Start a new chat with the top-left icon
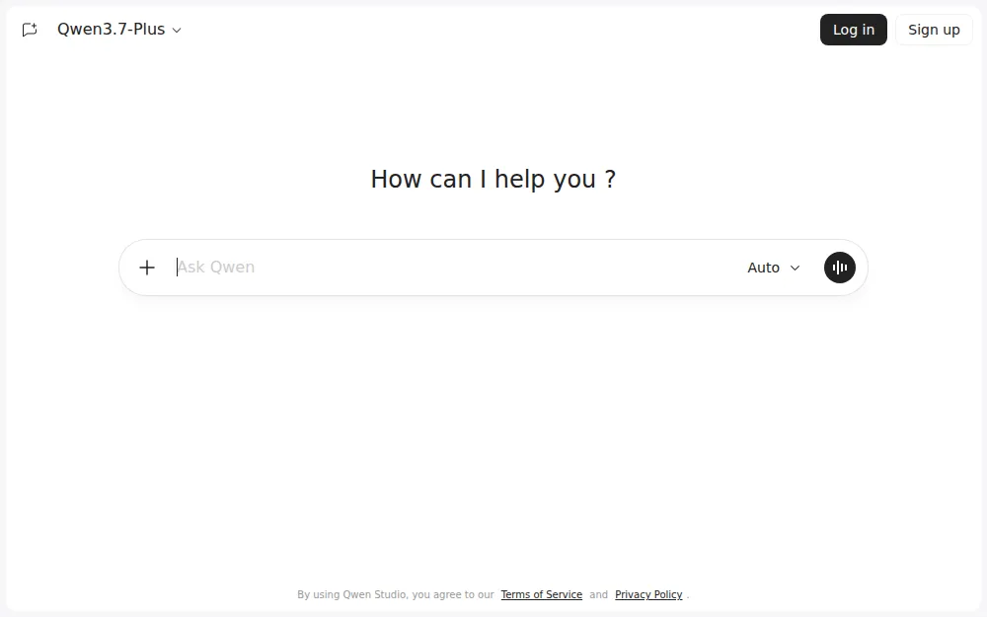Viewport: 987px width, 617px height. click(30, 30)
